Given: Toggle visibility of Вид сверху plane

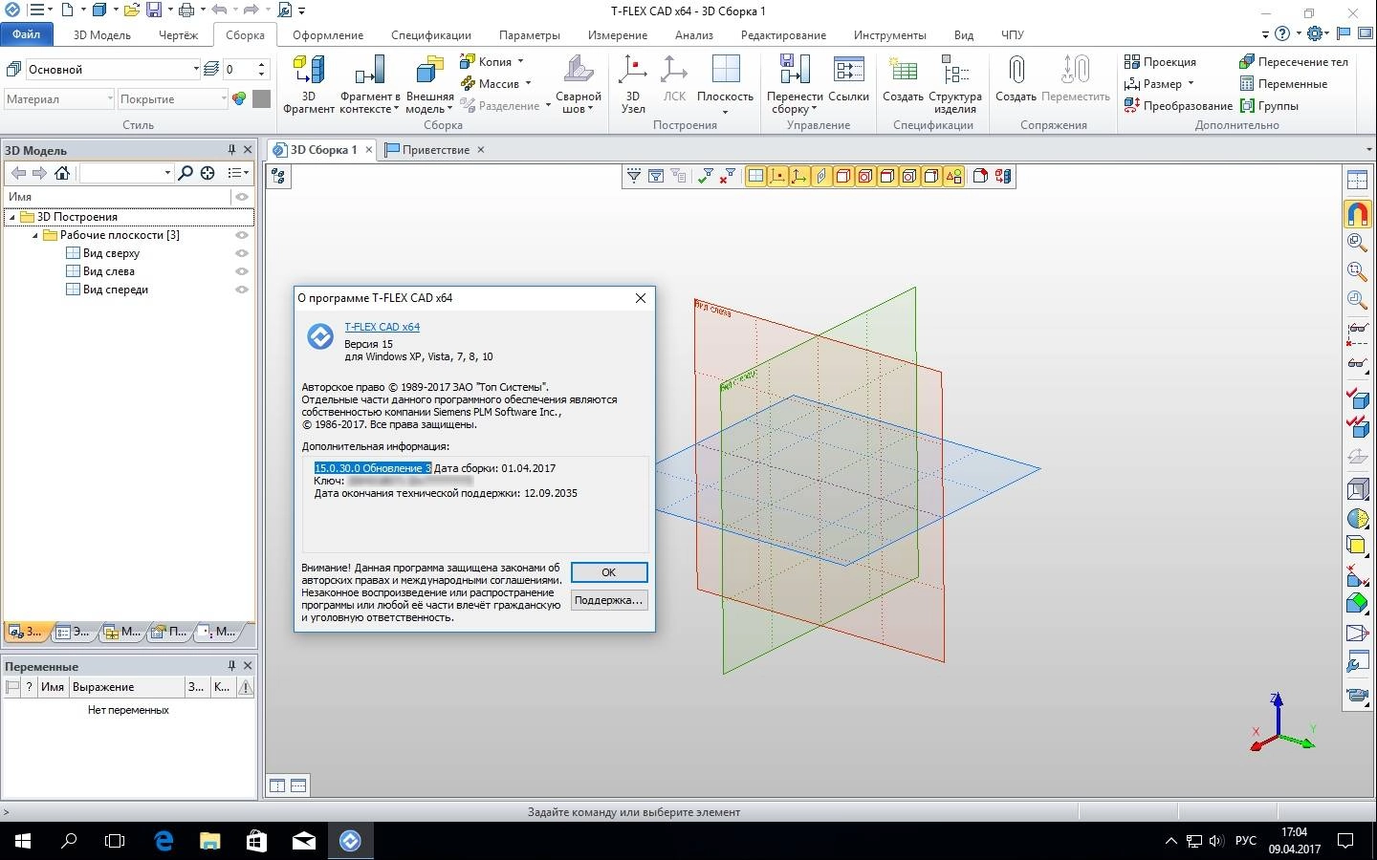Looking at the screenshot, I should pos(242,253).
